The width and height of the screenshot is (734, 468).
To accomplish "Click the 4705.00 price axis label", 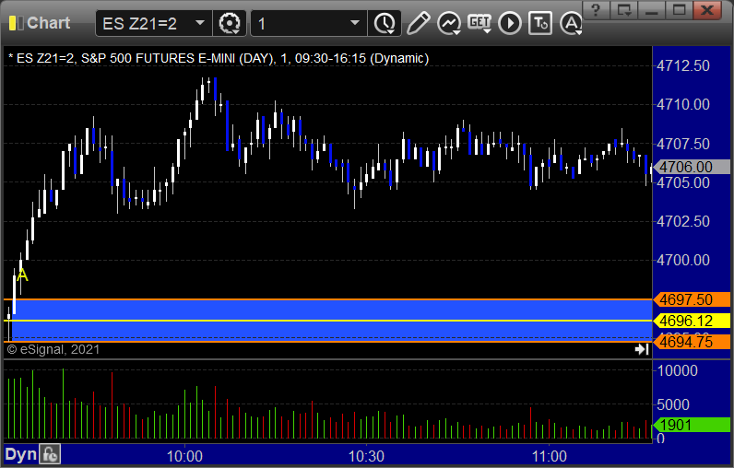I will pyautogui.click(x=683, y=182).
